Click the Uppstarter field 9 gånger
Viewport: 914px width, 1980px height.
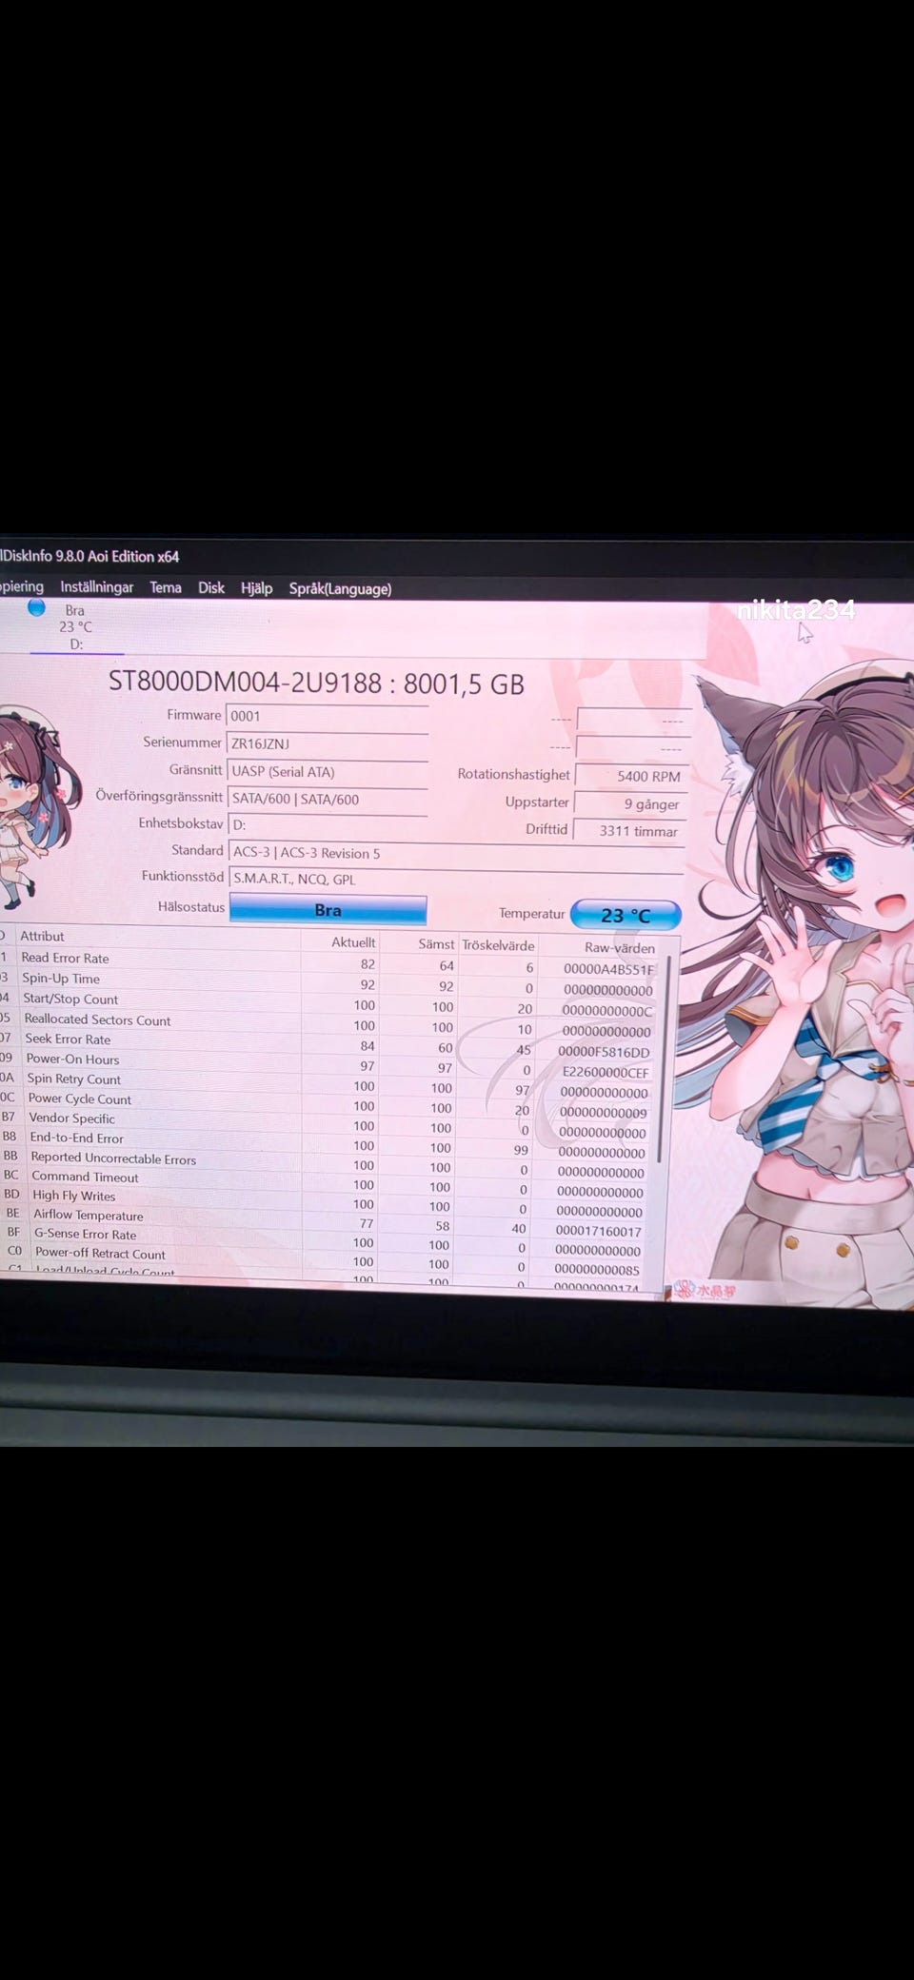pyautogui.click(x=629, y=803)
